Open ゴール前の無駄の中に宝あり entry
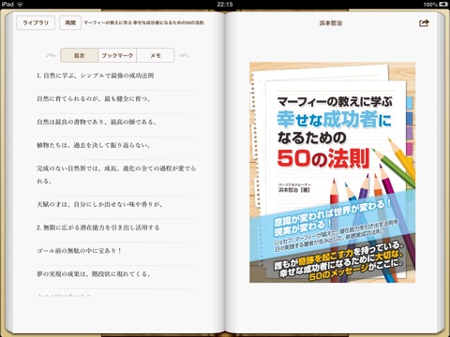Screen dimensions: 450x337 117,251
